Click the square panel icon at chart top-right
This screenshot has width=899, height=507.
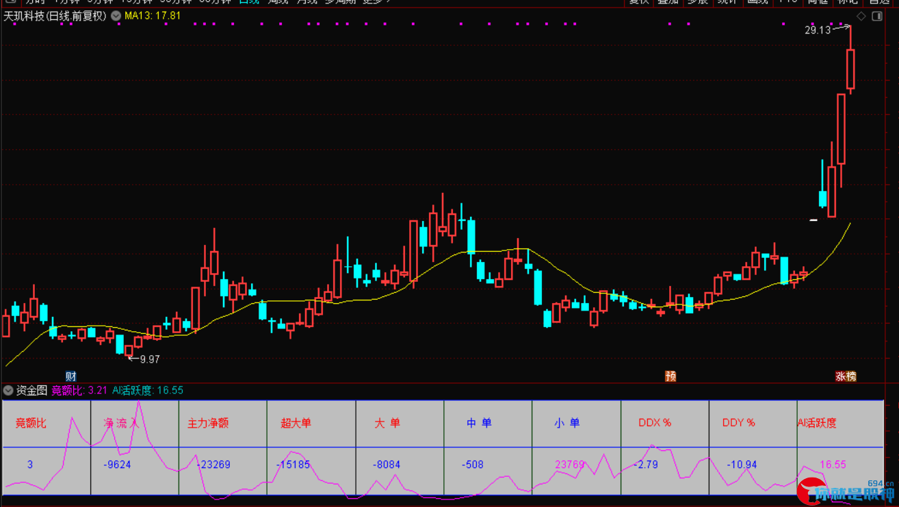[877, 16]
